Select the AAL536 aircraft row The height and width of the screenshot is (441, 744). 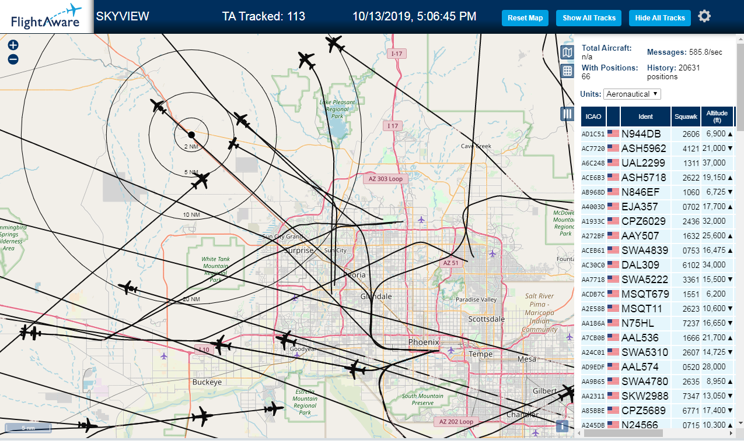click(x=658, y=337)
